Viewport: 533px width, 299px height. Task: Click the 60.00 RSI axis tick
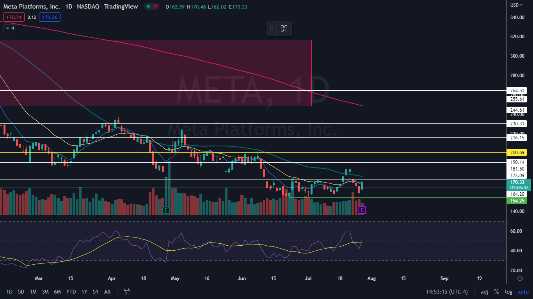point(517,231)
